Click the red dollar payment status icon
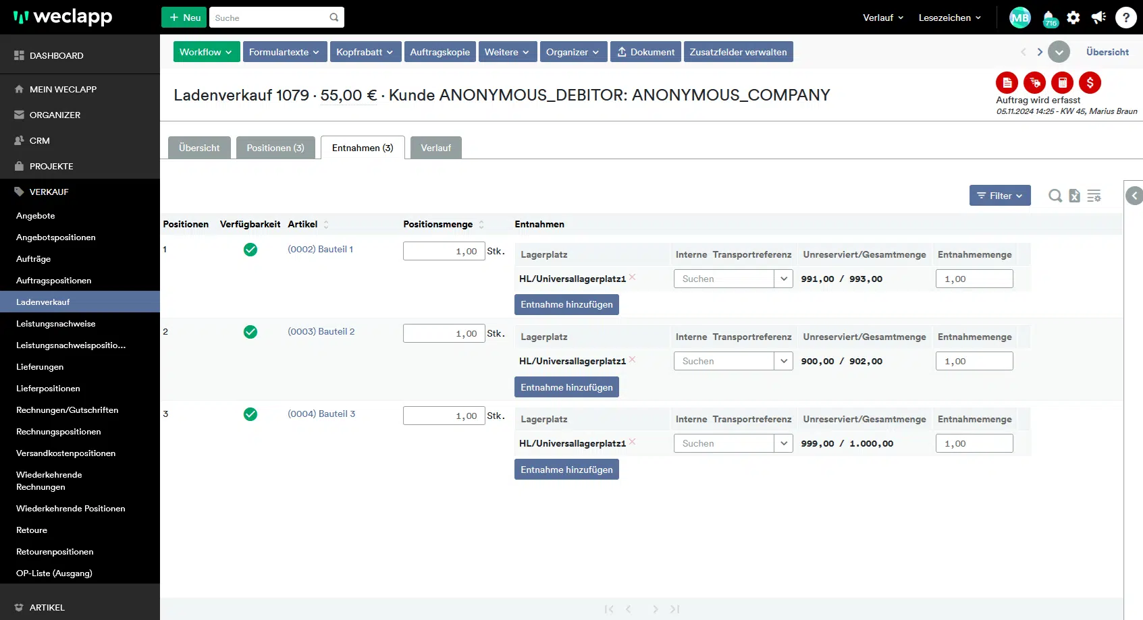The image size is (1143, 620). click(1090, 83)
